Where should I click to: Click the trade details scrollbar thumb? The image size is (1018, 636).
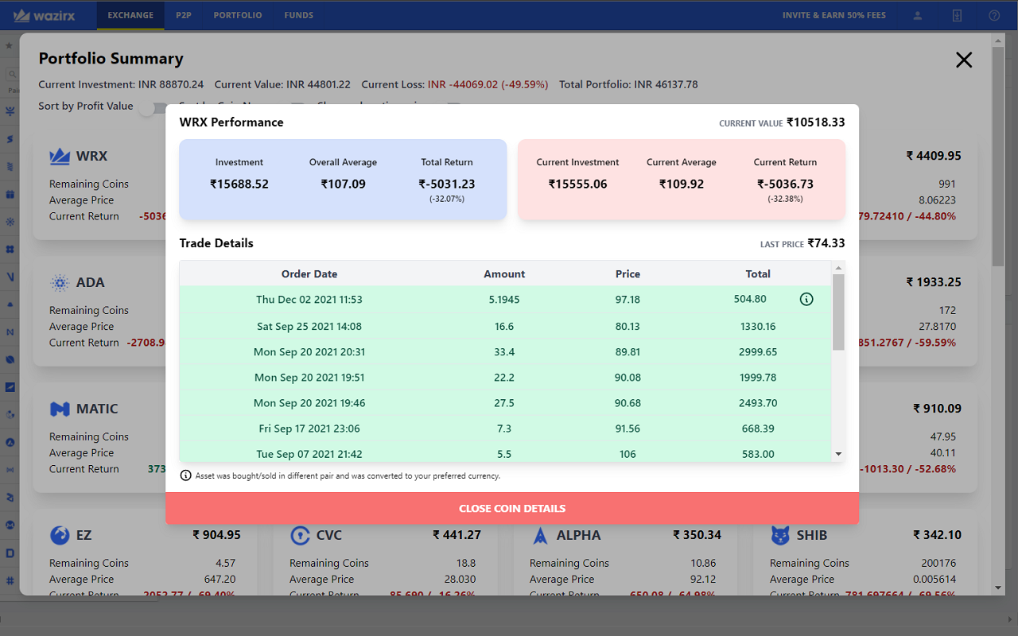[838, 312]
